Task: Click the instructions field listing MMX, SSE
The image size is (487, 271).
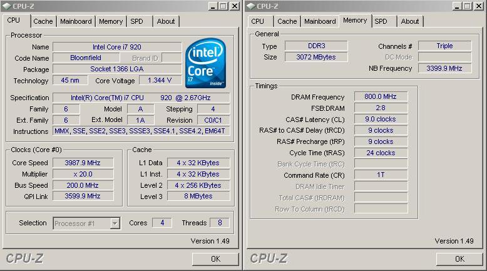Action: [141, 131]
